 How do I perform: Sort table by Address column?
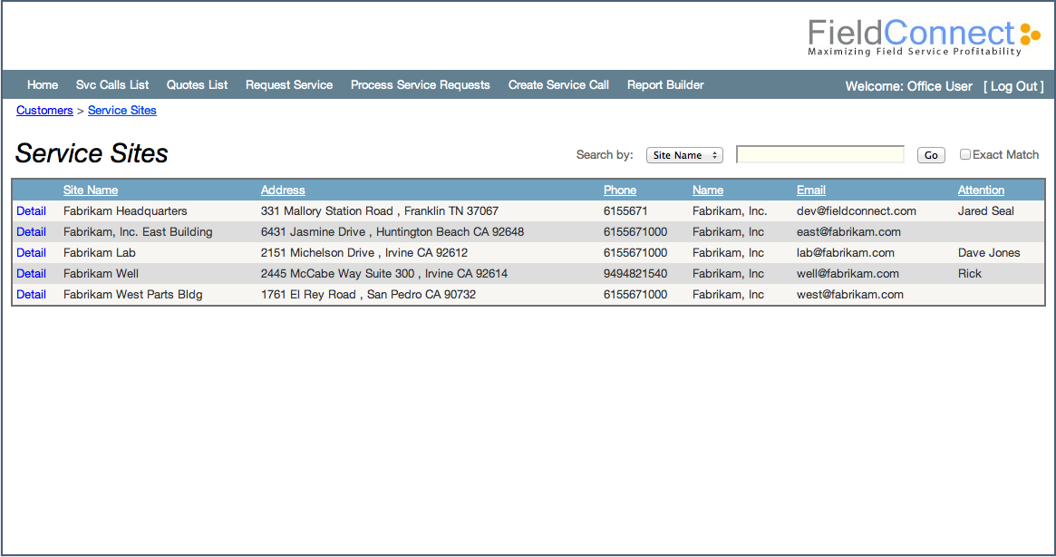point(283,191)
